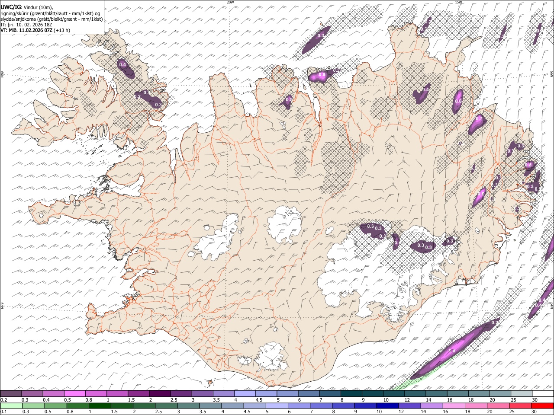Click the '18' label in the snow legend
Screen dimensions: 554x415
point(471,400)
